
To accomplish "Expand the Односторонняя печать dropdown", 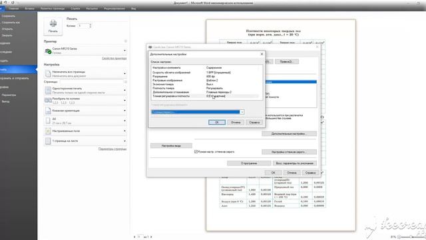I will click(124, 91).
